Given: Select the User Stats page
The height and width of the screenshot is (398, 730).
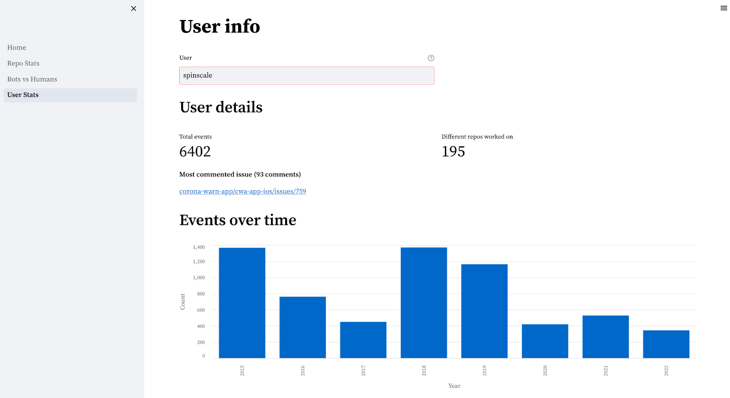Looking at the screenshot, I should coord(70,95).
